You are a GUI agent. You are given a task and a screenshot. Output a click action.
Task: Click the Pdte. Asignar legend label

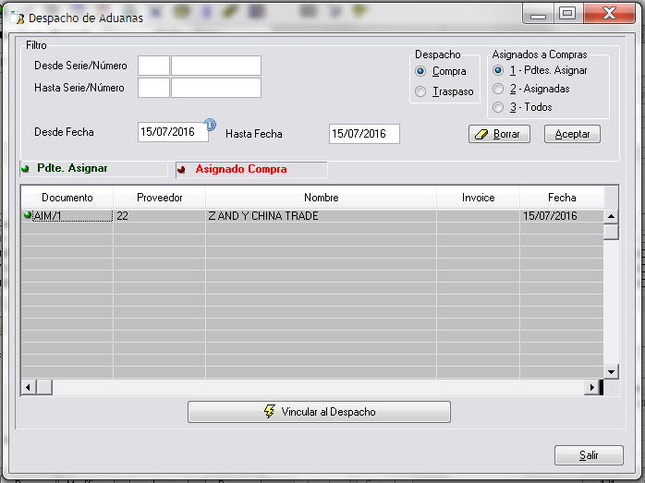click(72, 168)
